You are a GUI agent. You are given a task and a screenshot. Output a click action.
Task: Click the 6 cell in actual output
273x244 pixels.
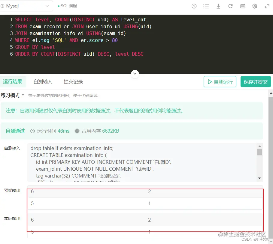pyautogui.click(x=32, y=220)
